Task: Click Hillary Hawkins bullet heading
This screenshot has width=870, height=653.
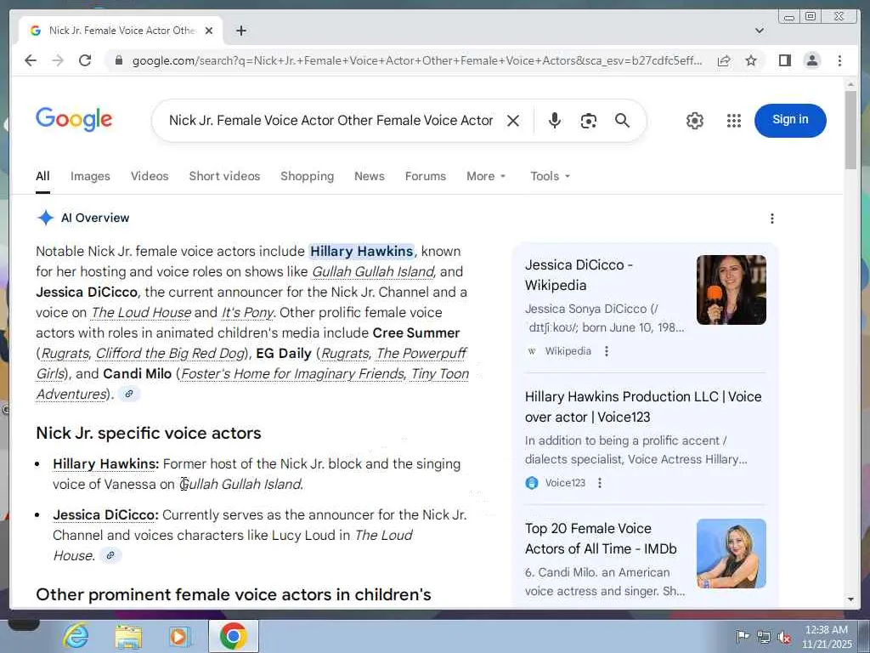Action: point(105,463)
